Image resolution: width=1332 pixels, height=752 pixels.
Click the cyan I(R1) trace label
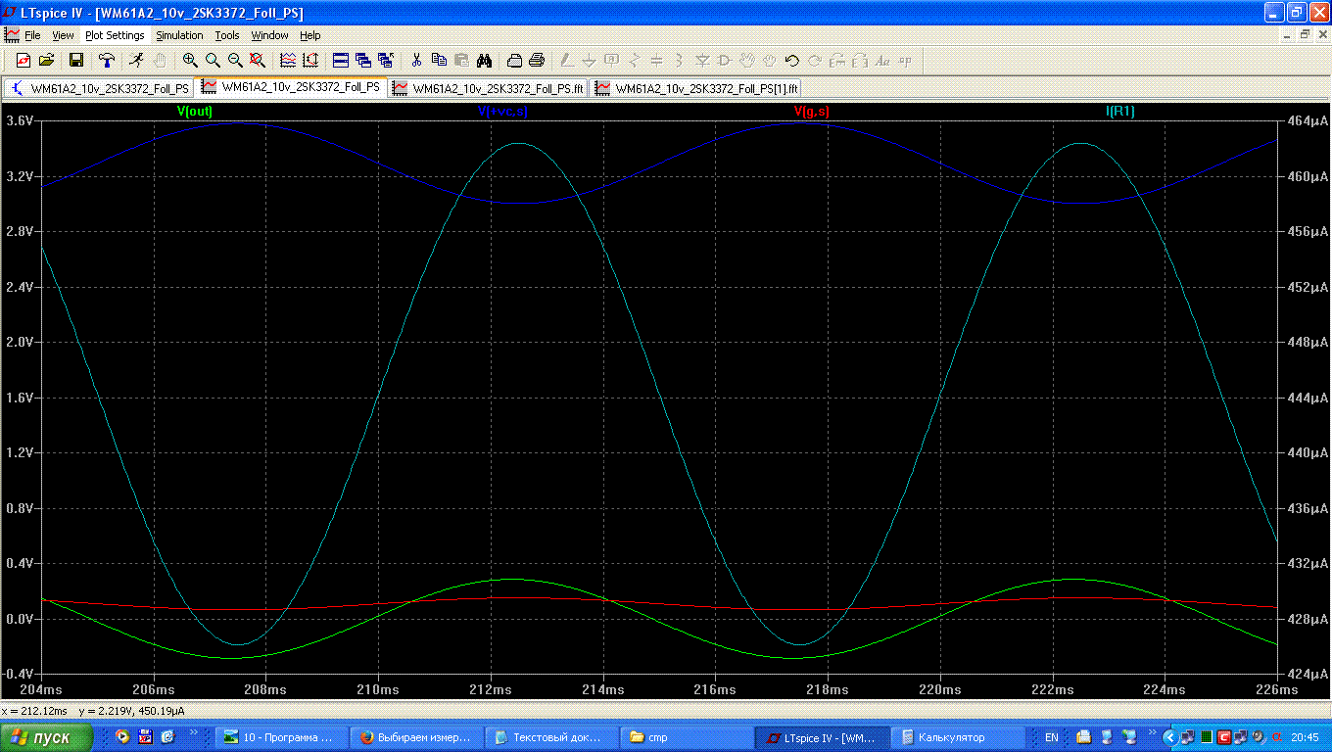coord(1119,112)
